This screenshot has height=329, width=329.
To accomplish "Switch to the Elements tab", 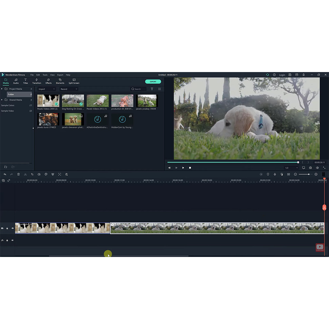I will (60, 81).
